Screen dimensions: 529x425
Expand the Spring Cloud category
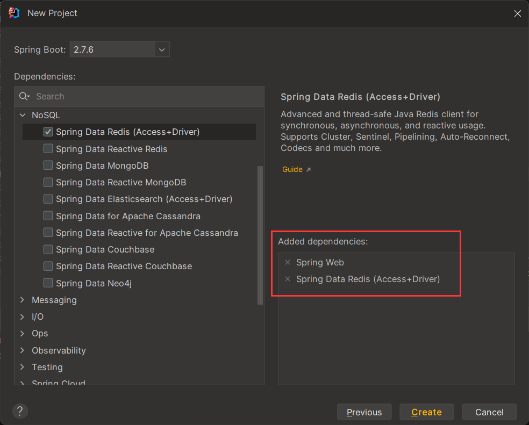(x=22, y=383)
